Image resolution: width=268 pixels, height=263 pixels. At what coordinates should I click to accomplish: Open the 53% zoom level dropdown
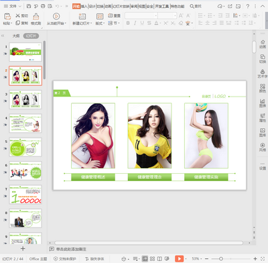(197, 259)
